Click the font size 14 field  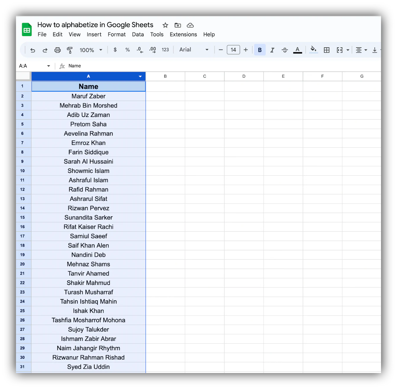tap(233, 50)
